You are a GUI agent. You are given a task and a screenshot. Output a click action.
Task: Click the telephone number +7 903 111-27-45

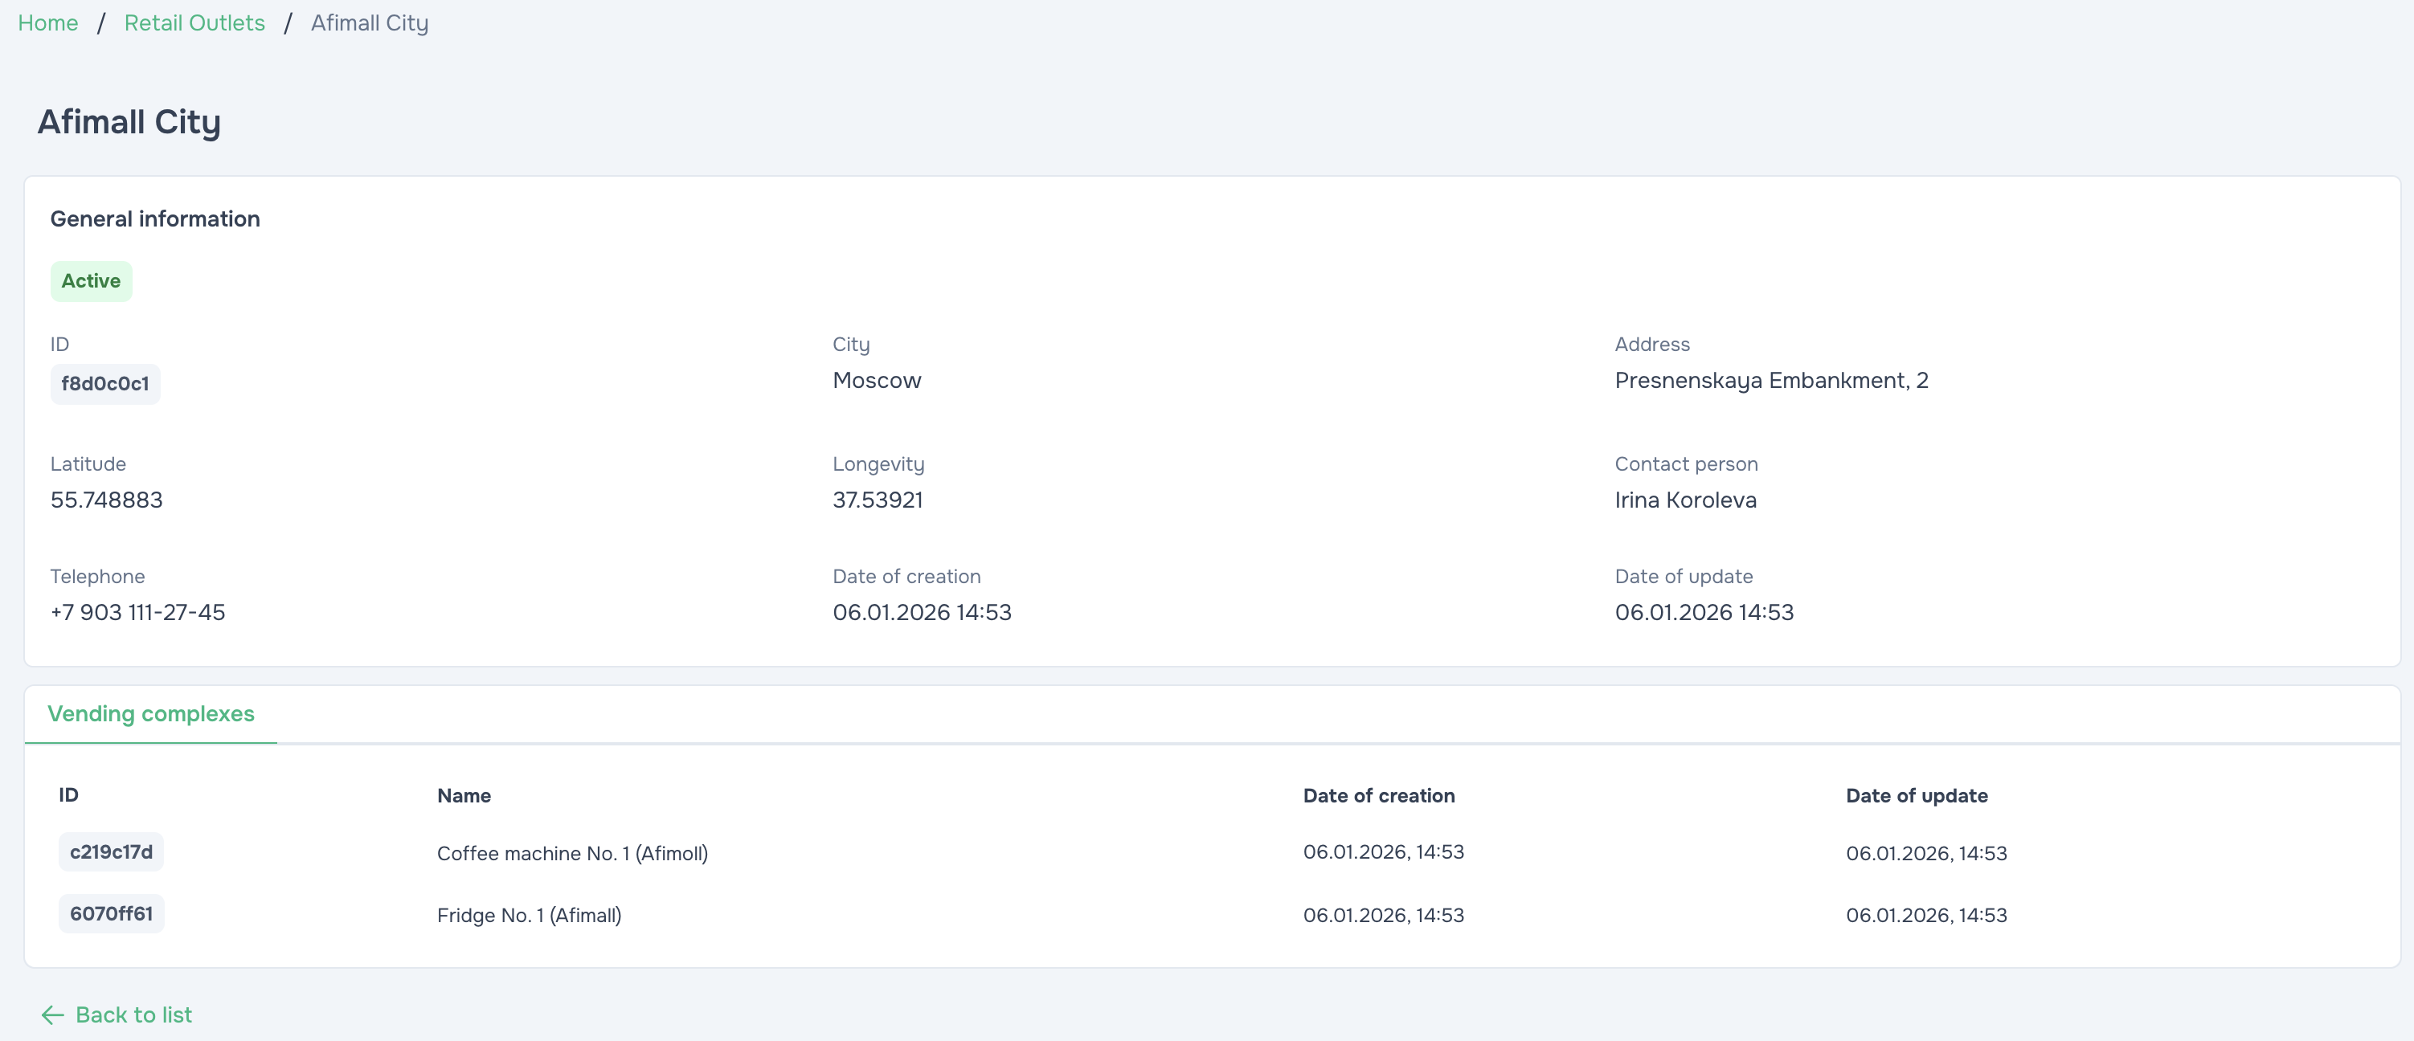point(137,612)
